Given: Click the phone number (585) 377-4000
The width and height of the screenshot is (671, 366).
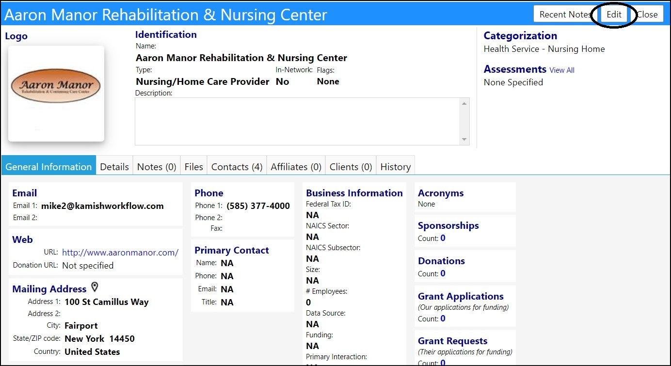Looking at the screenshot, I should tap(258, 206).
